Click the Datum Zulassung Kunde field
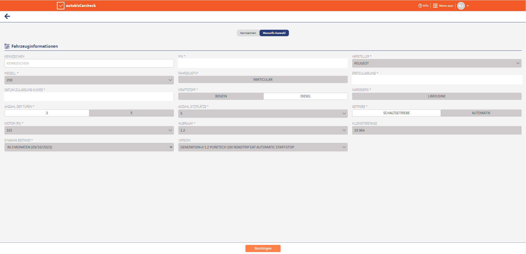The image size is (526, 254). pyautogui.click(x=89, y=97)
